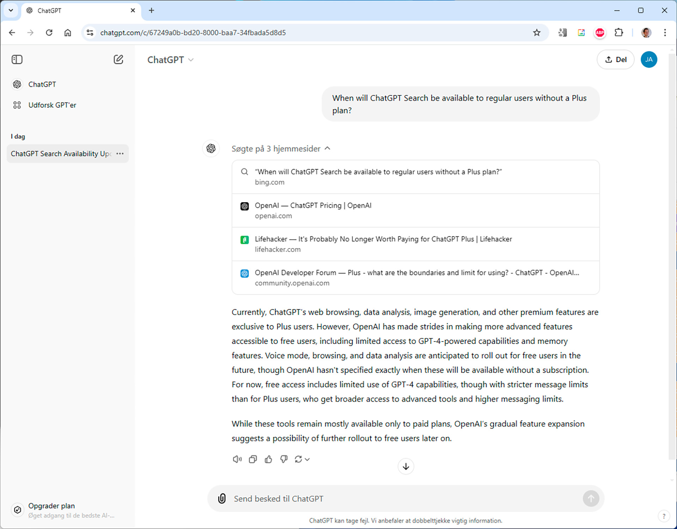
Task: Go to browser home page
Action: point(68,32)
